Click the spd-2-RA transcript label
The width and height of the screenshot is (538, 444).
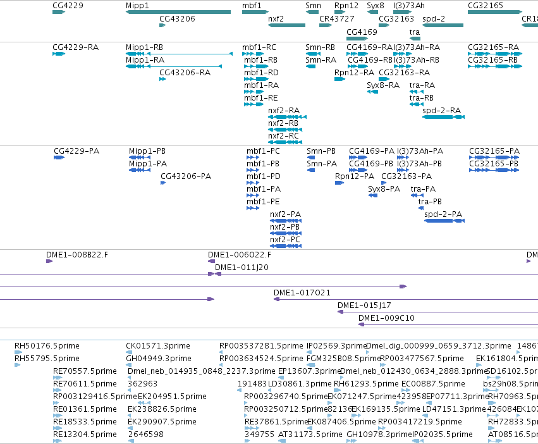[x=441, y=111]
